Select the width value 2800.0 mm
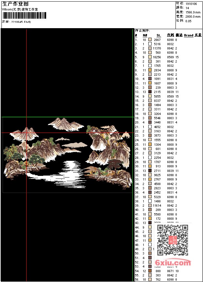 [x=193, y=17]
